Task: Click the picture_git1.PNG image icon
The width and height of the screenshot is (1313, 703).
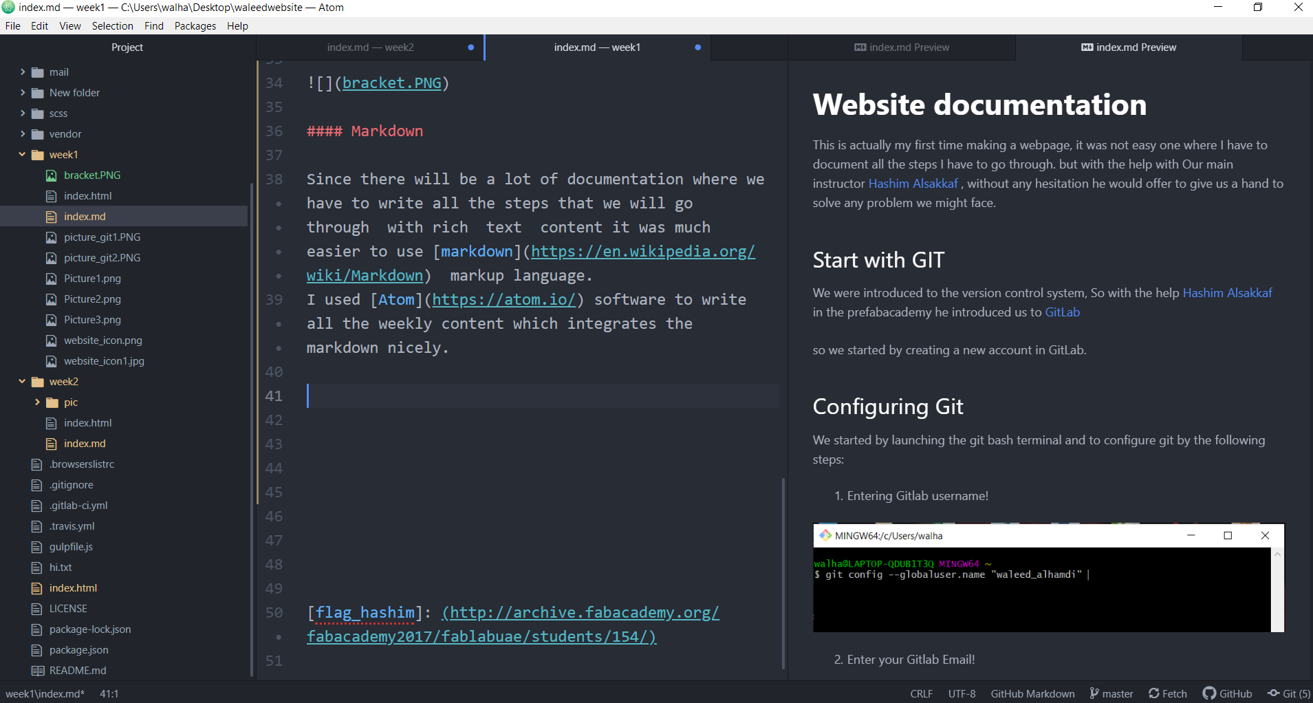Action: (52, 237)
